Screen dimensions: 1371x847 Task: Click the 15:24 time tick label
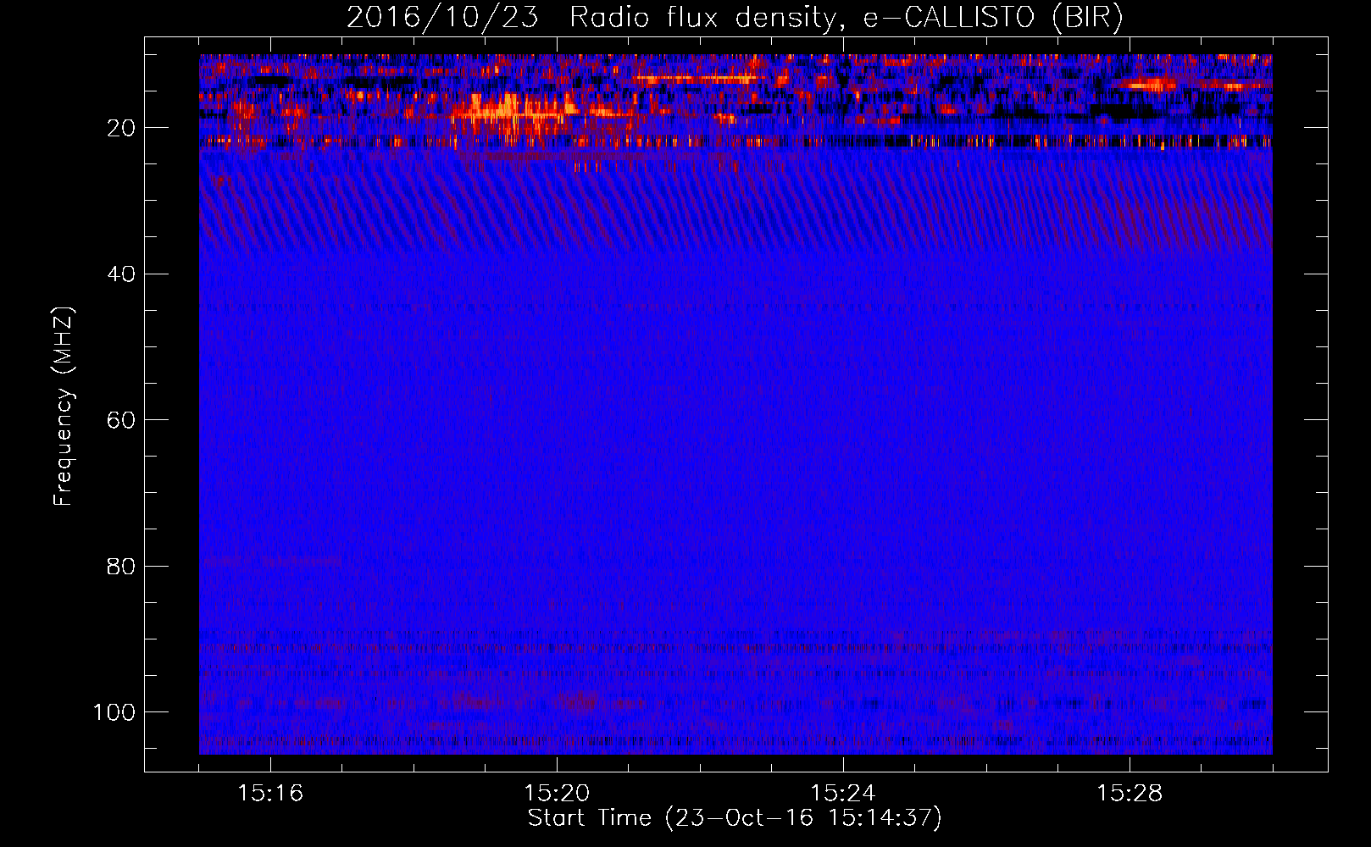pyautogui.click(x=843, y=794)
